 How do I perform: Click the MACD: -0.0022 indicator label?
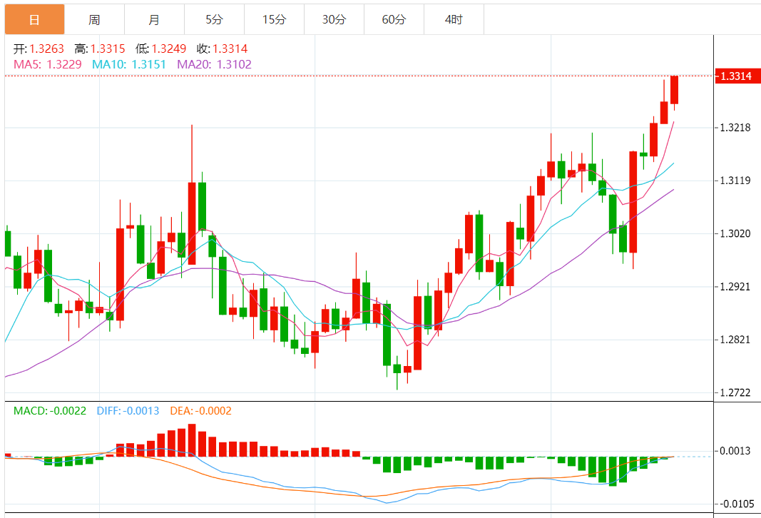tap(49, 411)
